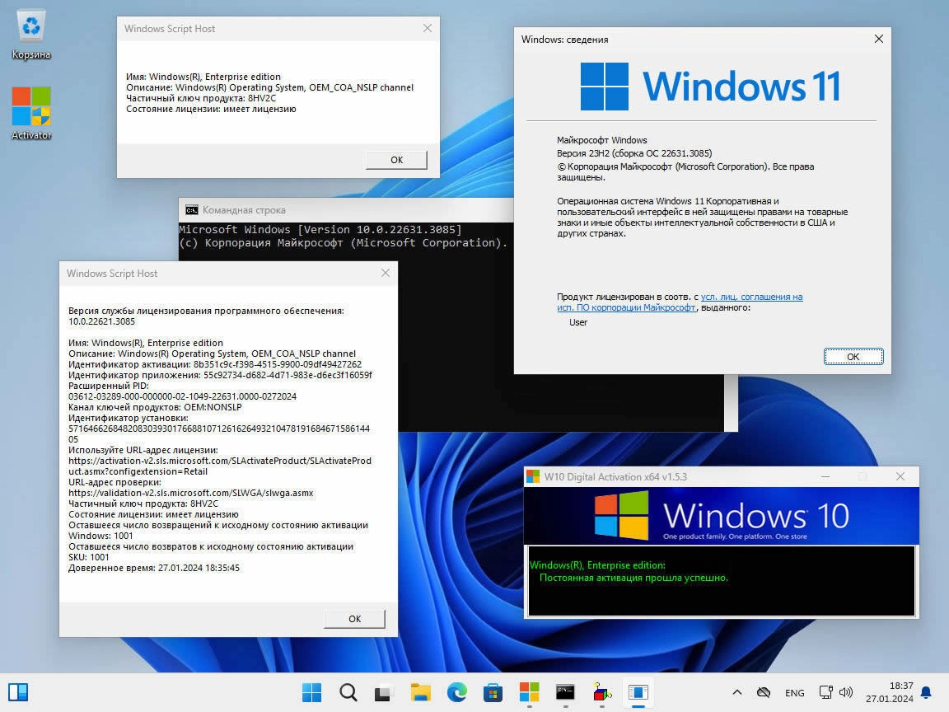The width and height of the screenshot is (949, 712).
Task: Click the Windows 10 banner in activator
Action: coord(722,515)
